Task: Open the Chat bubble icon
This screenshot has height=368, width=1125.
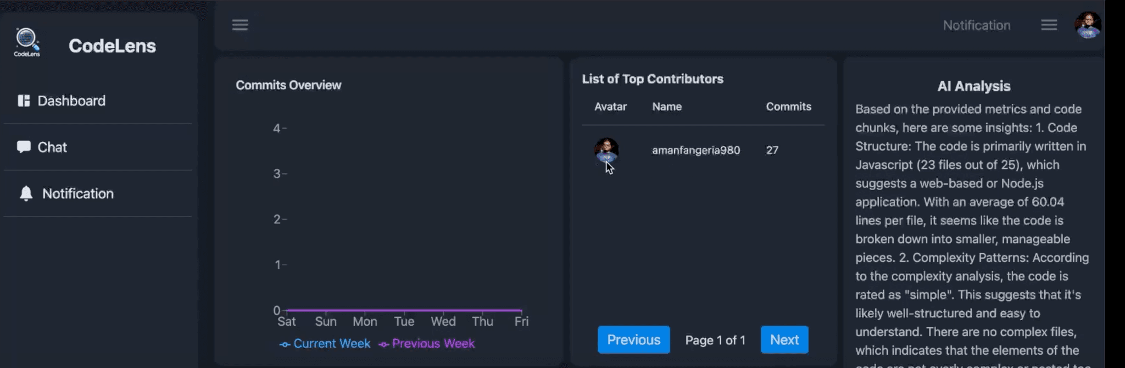Action: click(24, 147)
